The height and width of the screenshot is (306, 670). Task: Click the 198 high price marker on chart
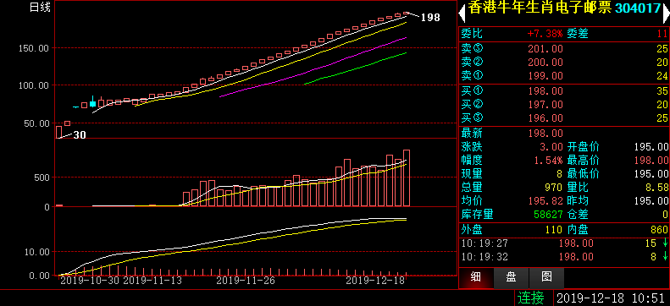[x=430, y=18]
